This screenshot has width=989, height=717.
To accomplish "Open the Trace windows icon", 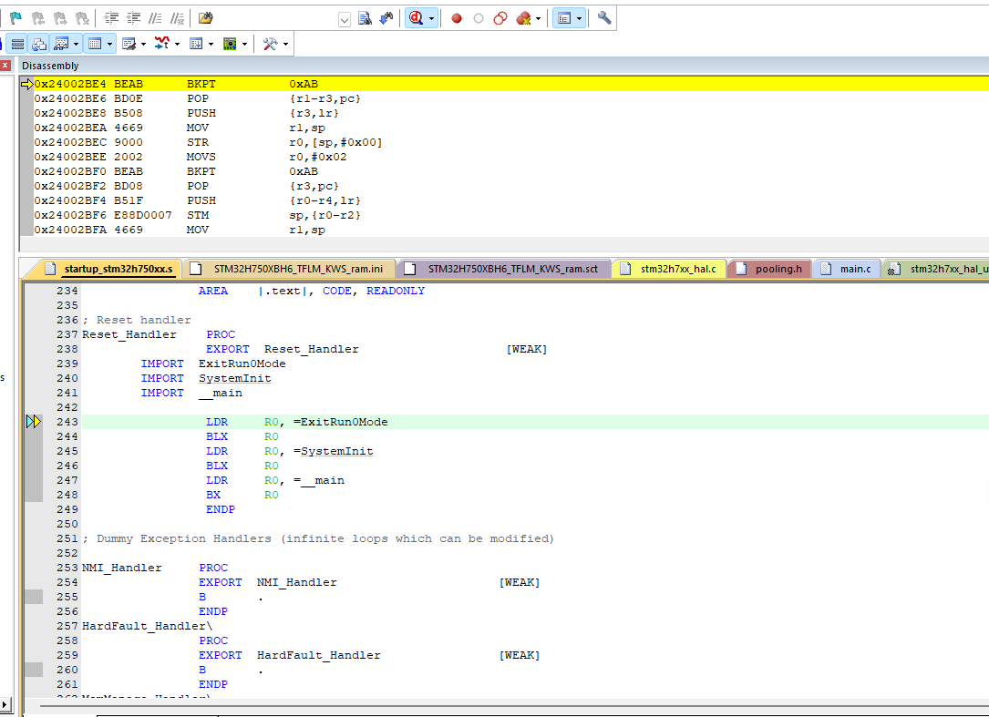I will pos(196,44).
